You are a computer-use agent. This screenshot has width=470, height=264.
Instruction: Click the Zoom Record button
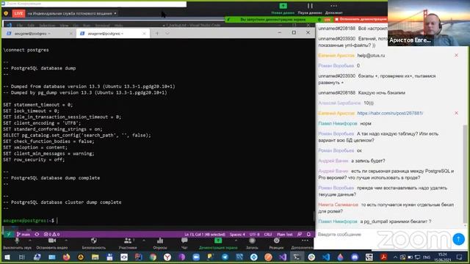click(x=252, y=243)
